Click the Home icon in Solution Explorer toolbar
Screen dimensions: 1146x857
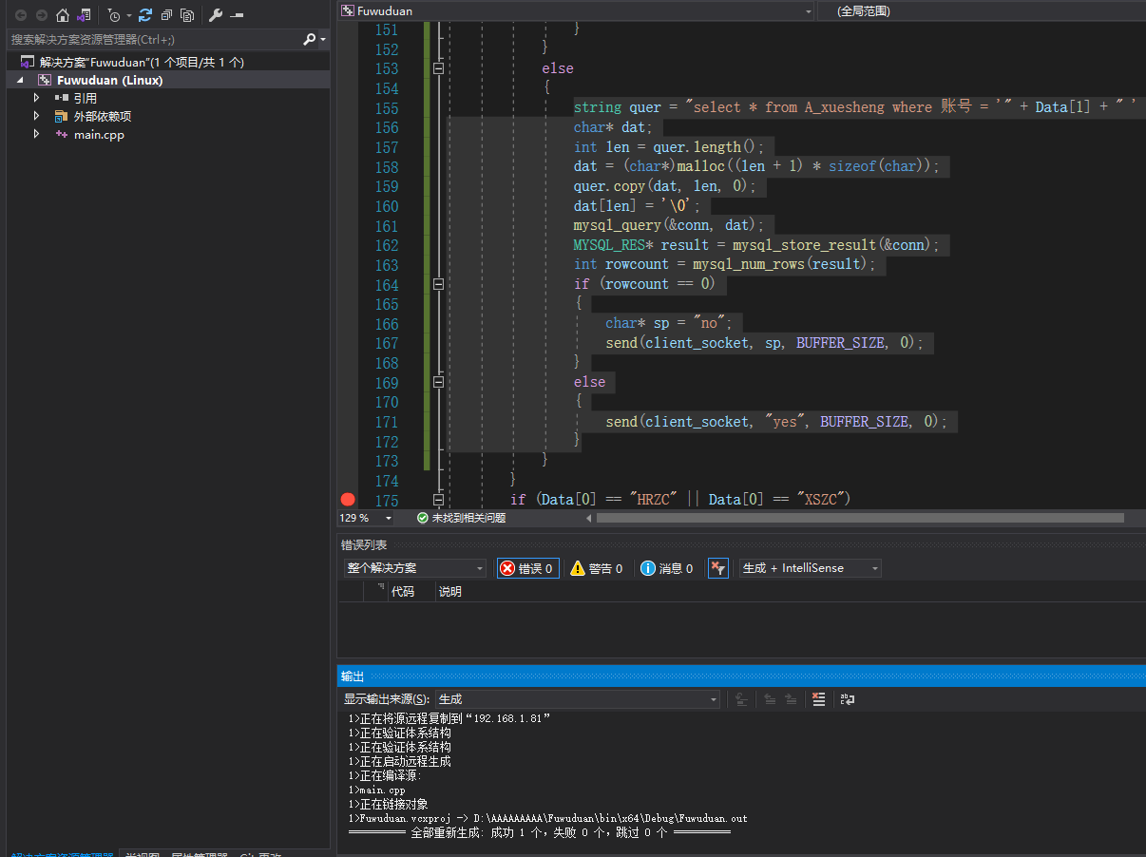63,15
